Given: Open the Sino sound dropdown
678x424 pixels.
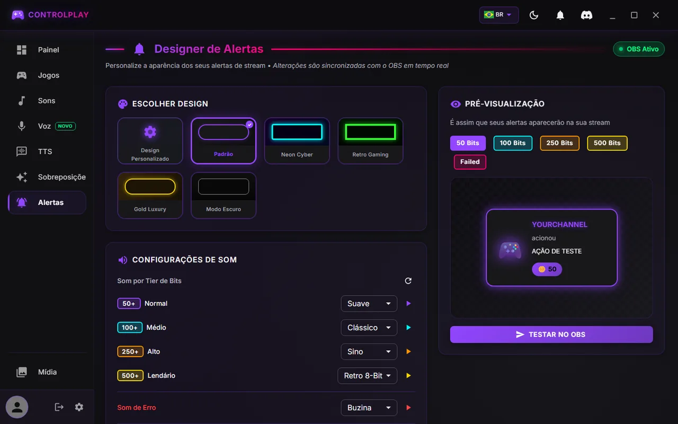Looking at the screenshot, I should point(369,351).
